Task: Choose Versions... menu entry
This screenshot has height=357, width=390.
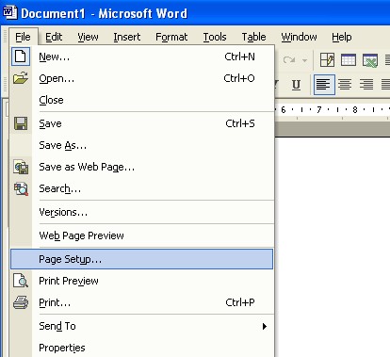Action: 141,212
